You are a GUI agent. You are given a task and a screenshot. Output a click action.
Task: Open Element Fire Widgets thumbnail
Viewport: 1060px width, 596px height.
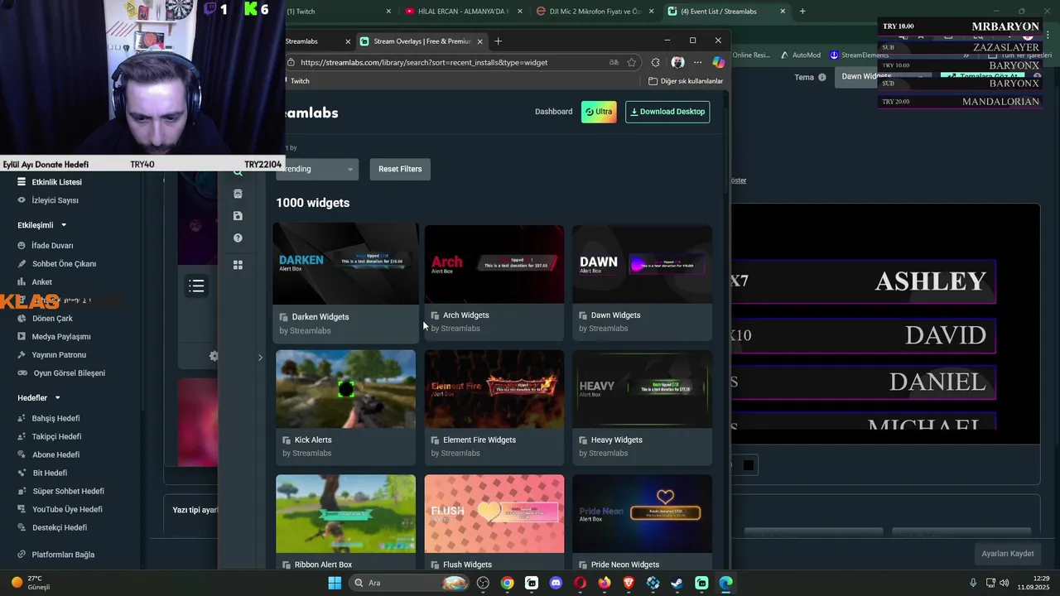(x=494, y=389)
